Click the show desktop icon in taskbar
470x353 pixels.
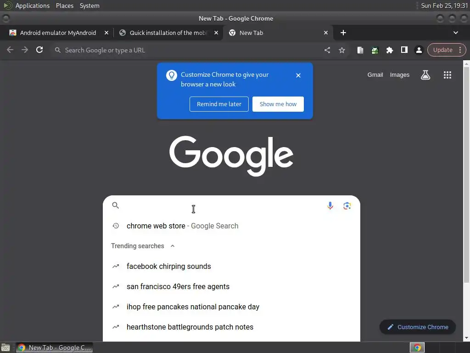(6, 347)
